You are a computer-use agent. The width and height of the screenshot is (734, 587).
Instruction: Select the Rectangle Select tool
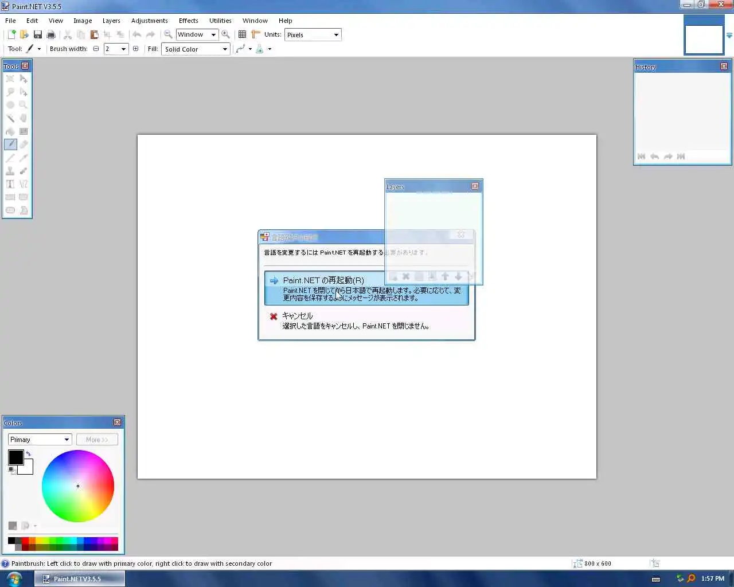coord(10,79)
